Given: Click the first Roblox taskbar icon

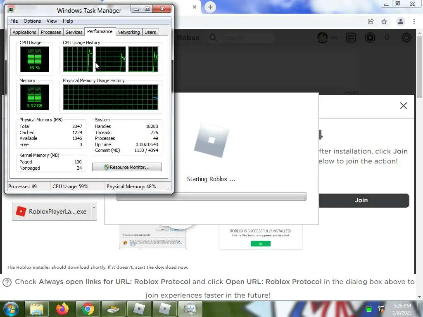Looking at the screenshot, I should click(x=139, y=309).
